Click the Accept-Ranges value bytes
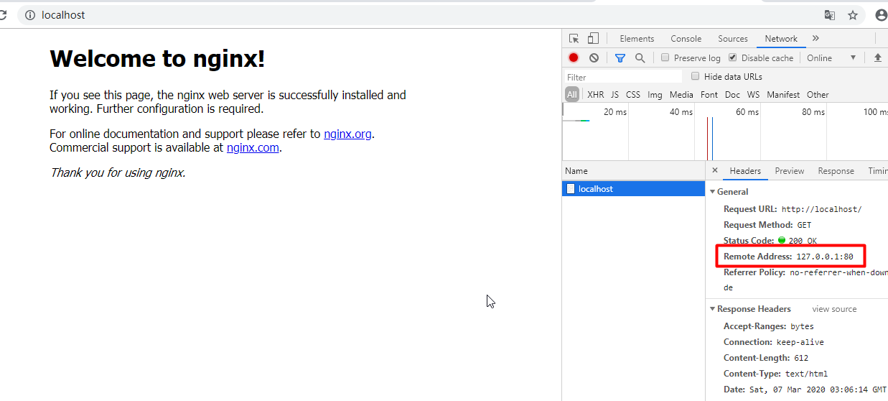This screenshot has width=888, height=401. 802,326
